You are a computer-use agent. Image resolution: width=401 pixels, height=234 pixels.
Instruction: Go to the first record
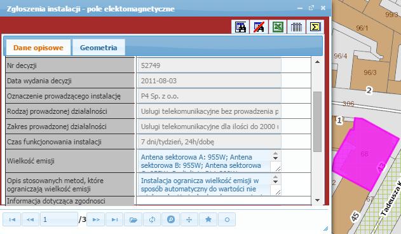click(12, 219)
